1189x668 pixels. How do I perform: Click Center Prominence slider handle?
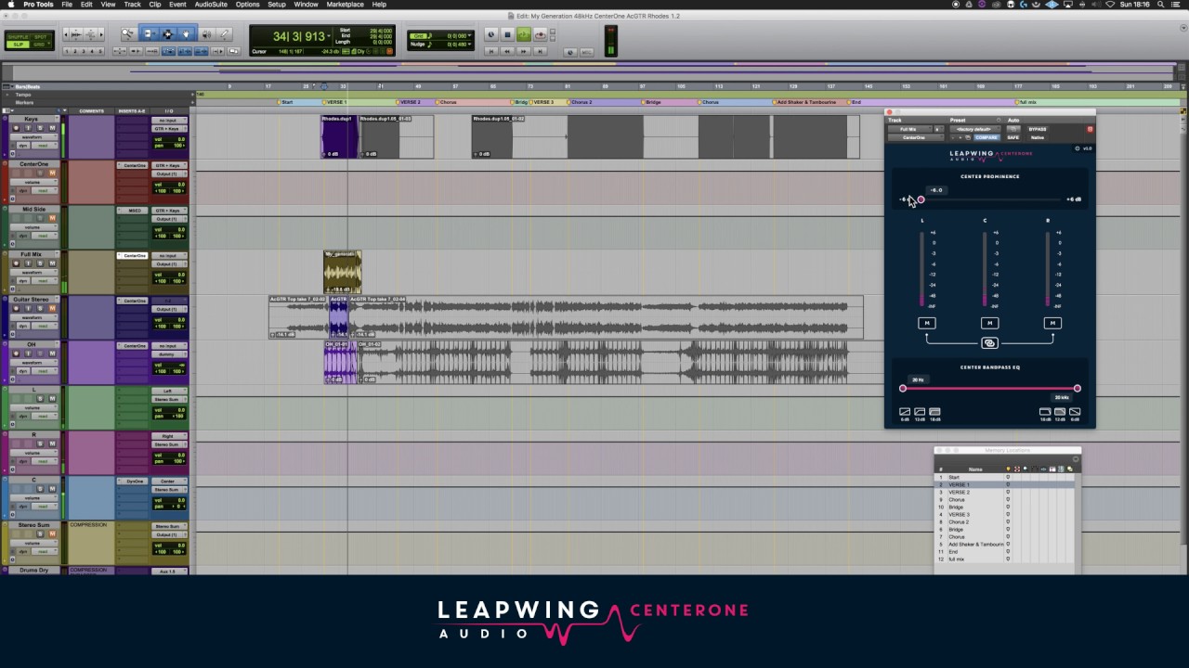pyautogui.click(x=921, y=199)
